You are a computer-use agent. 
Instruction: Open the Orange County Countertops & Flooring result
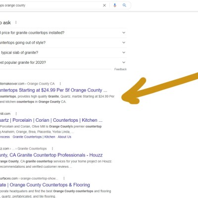45,185
